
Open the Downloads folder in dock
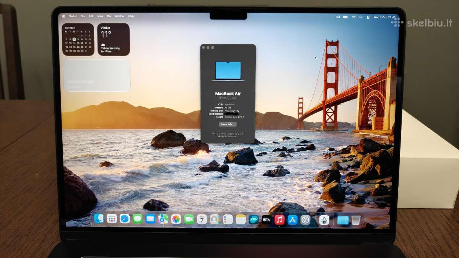pyautogui.click(x=343, y=220)
